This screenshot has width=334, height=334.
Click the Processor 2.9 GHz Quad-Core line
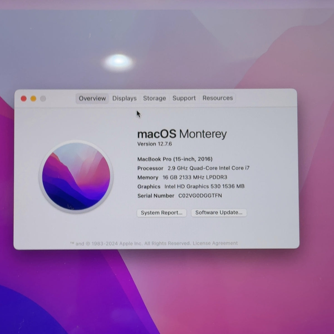(x=193, y=168)
